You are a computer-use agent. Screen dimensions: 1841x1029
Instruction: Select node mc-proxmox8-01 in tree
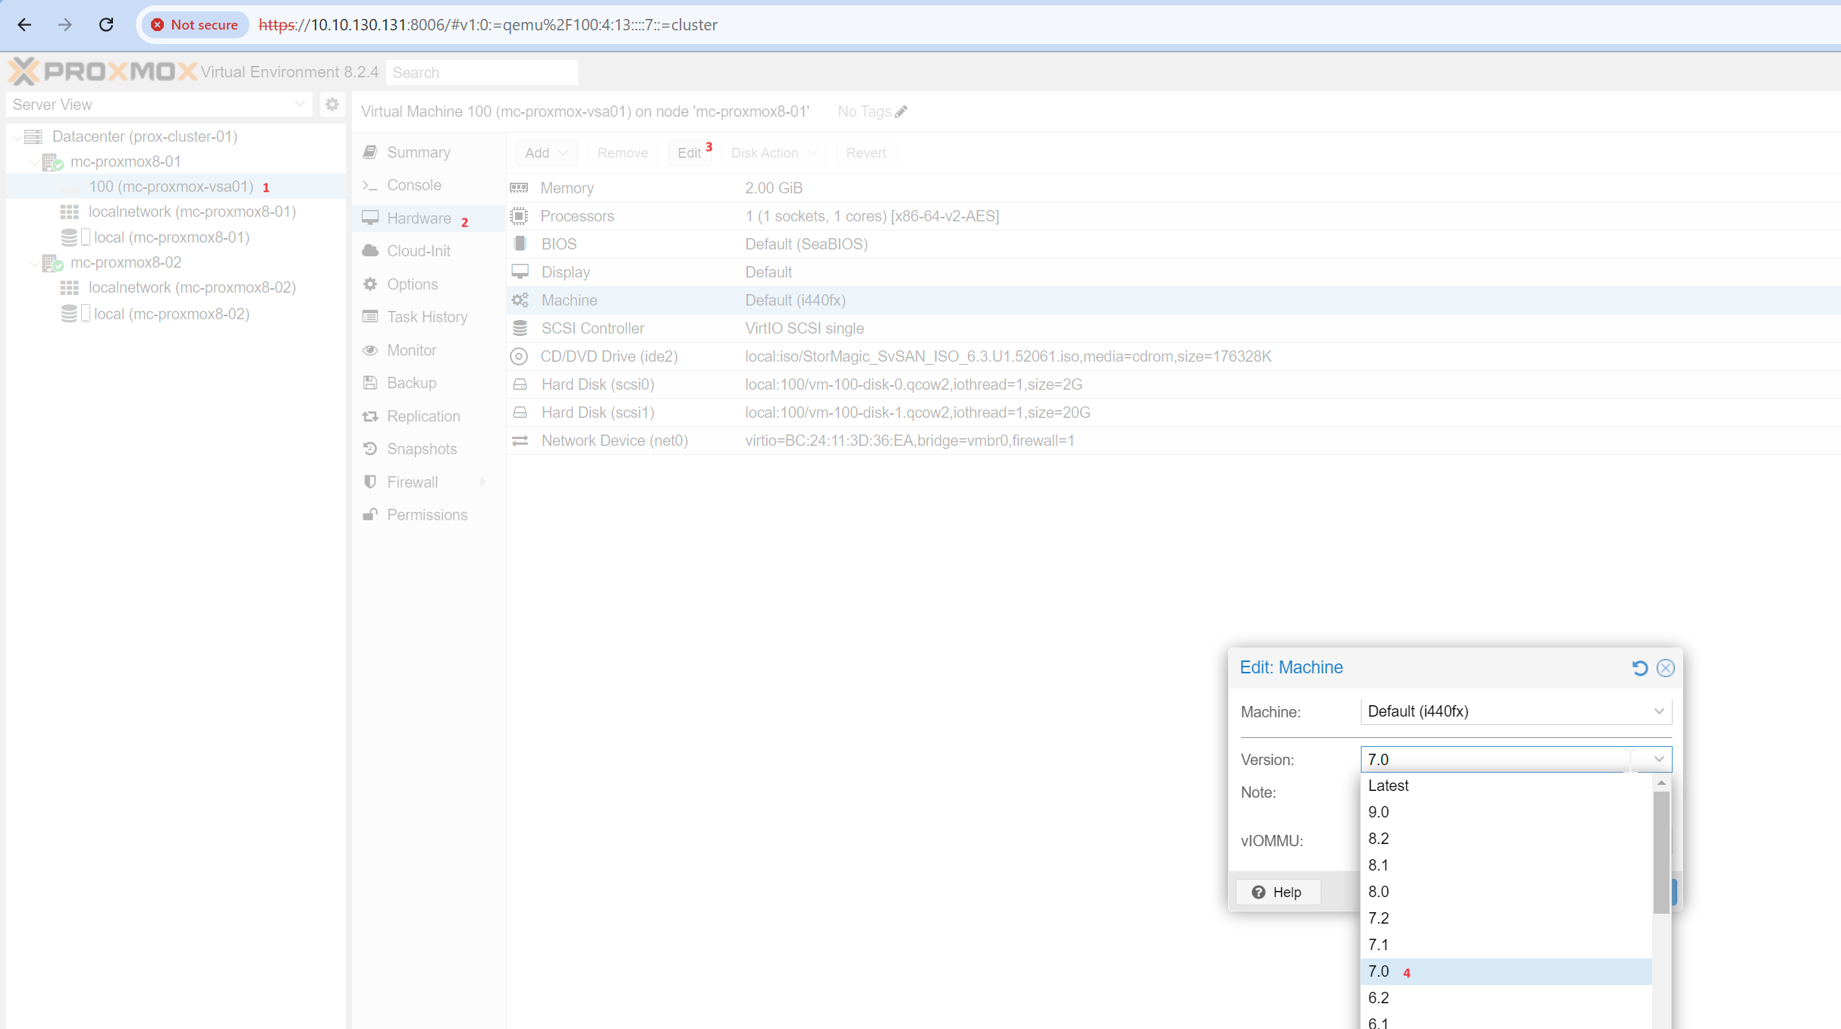(126, 162)
